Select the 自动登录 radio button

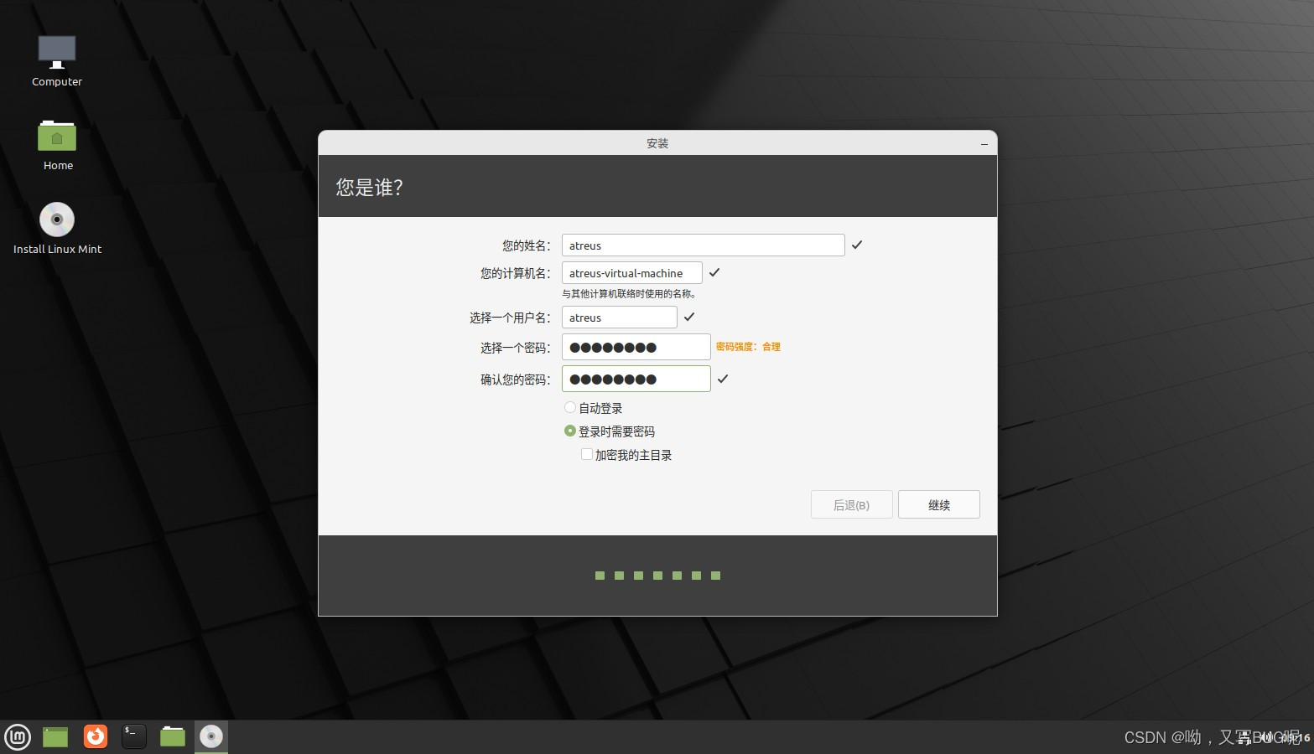tap(570, 408)
